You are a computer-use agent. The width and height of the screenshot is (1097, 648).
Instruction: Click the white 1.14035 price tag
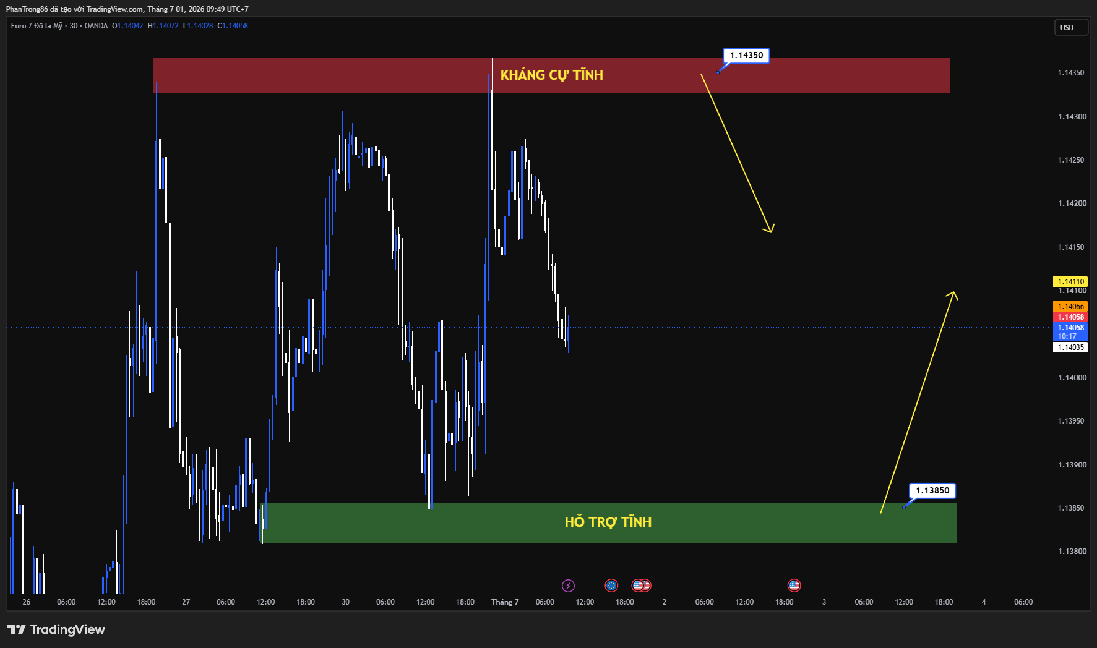click(x=1070, y=347)
